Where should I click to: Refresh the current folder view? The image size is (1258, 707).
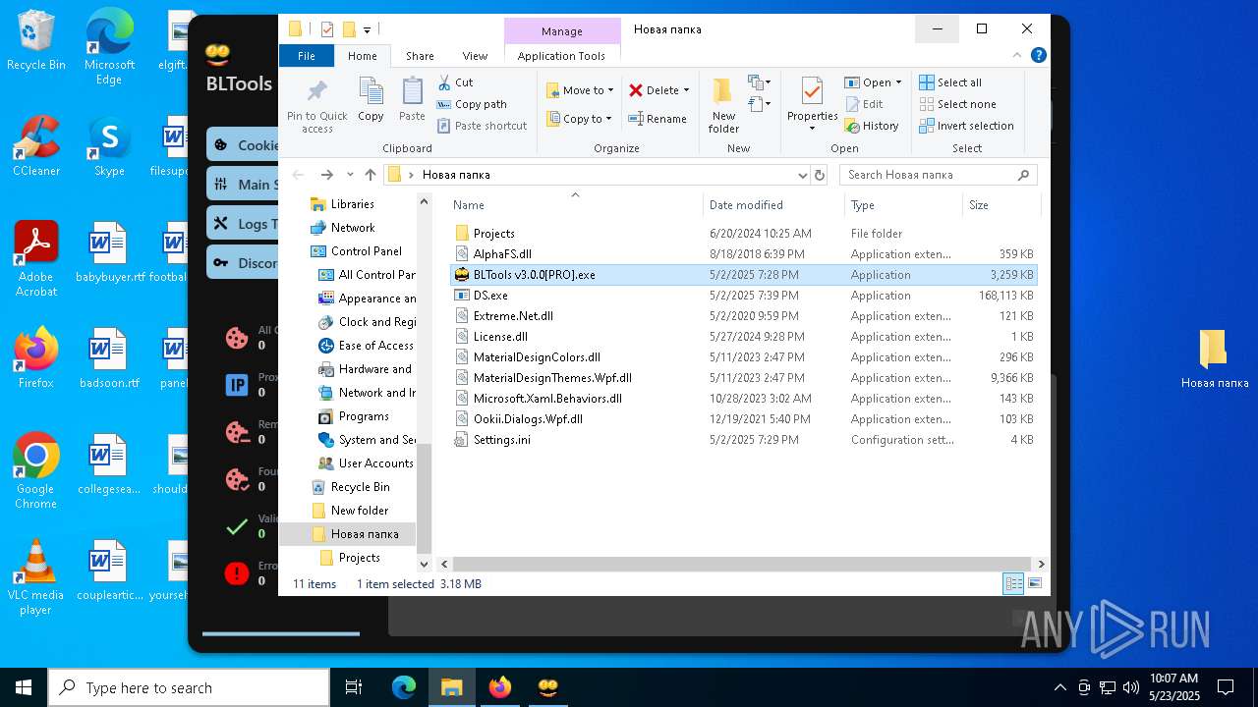820,175
